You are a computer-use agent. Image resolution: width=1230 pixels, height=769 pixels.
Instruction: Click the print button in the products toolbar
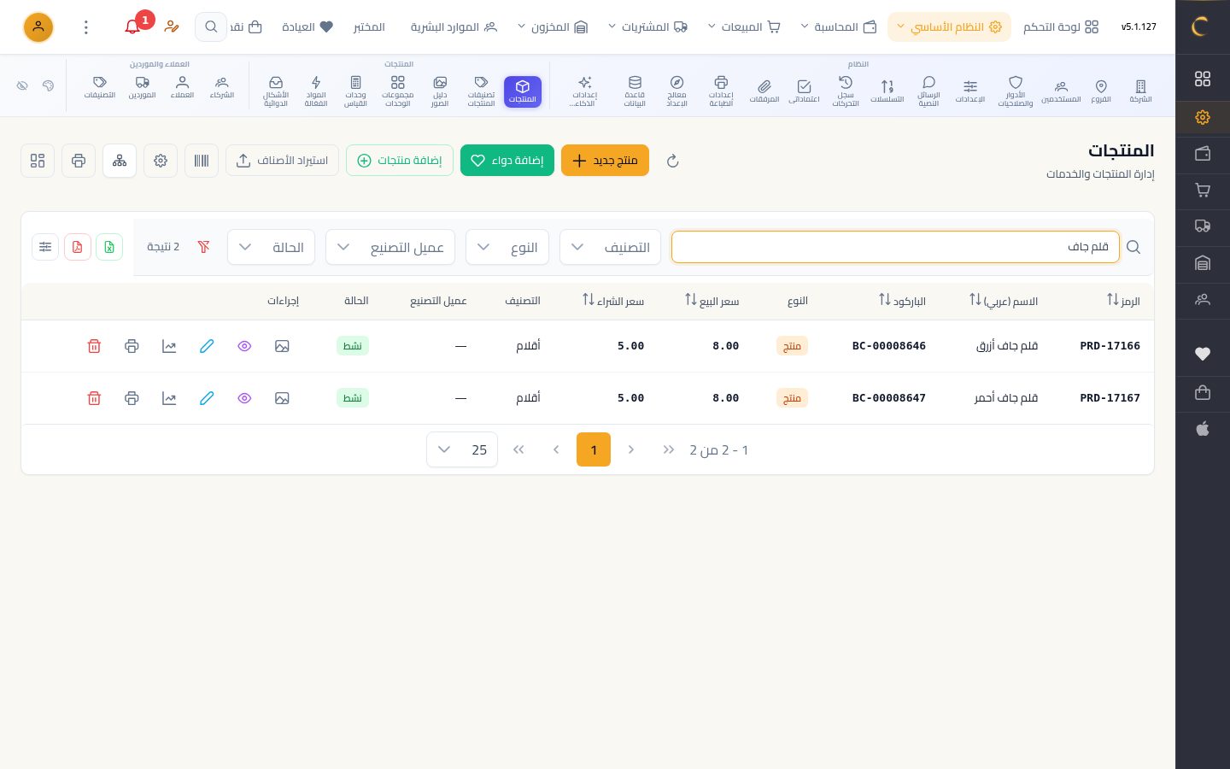click(79, 161)
